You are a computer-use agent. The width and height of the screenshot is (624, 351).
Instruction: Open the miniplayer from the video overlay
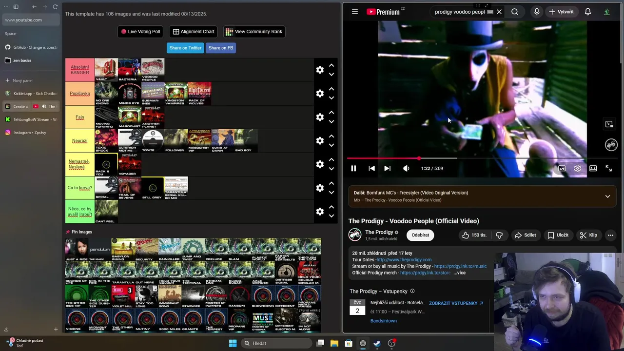609,124
